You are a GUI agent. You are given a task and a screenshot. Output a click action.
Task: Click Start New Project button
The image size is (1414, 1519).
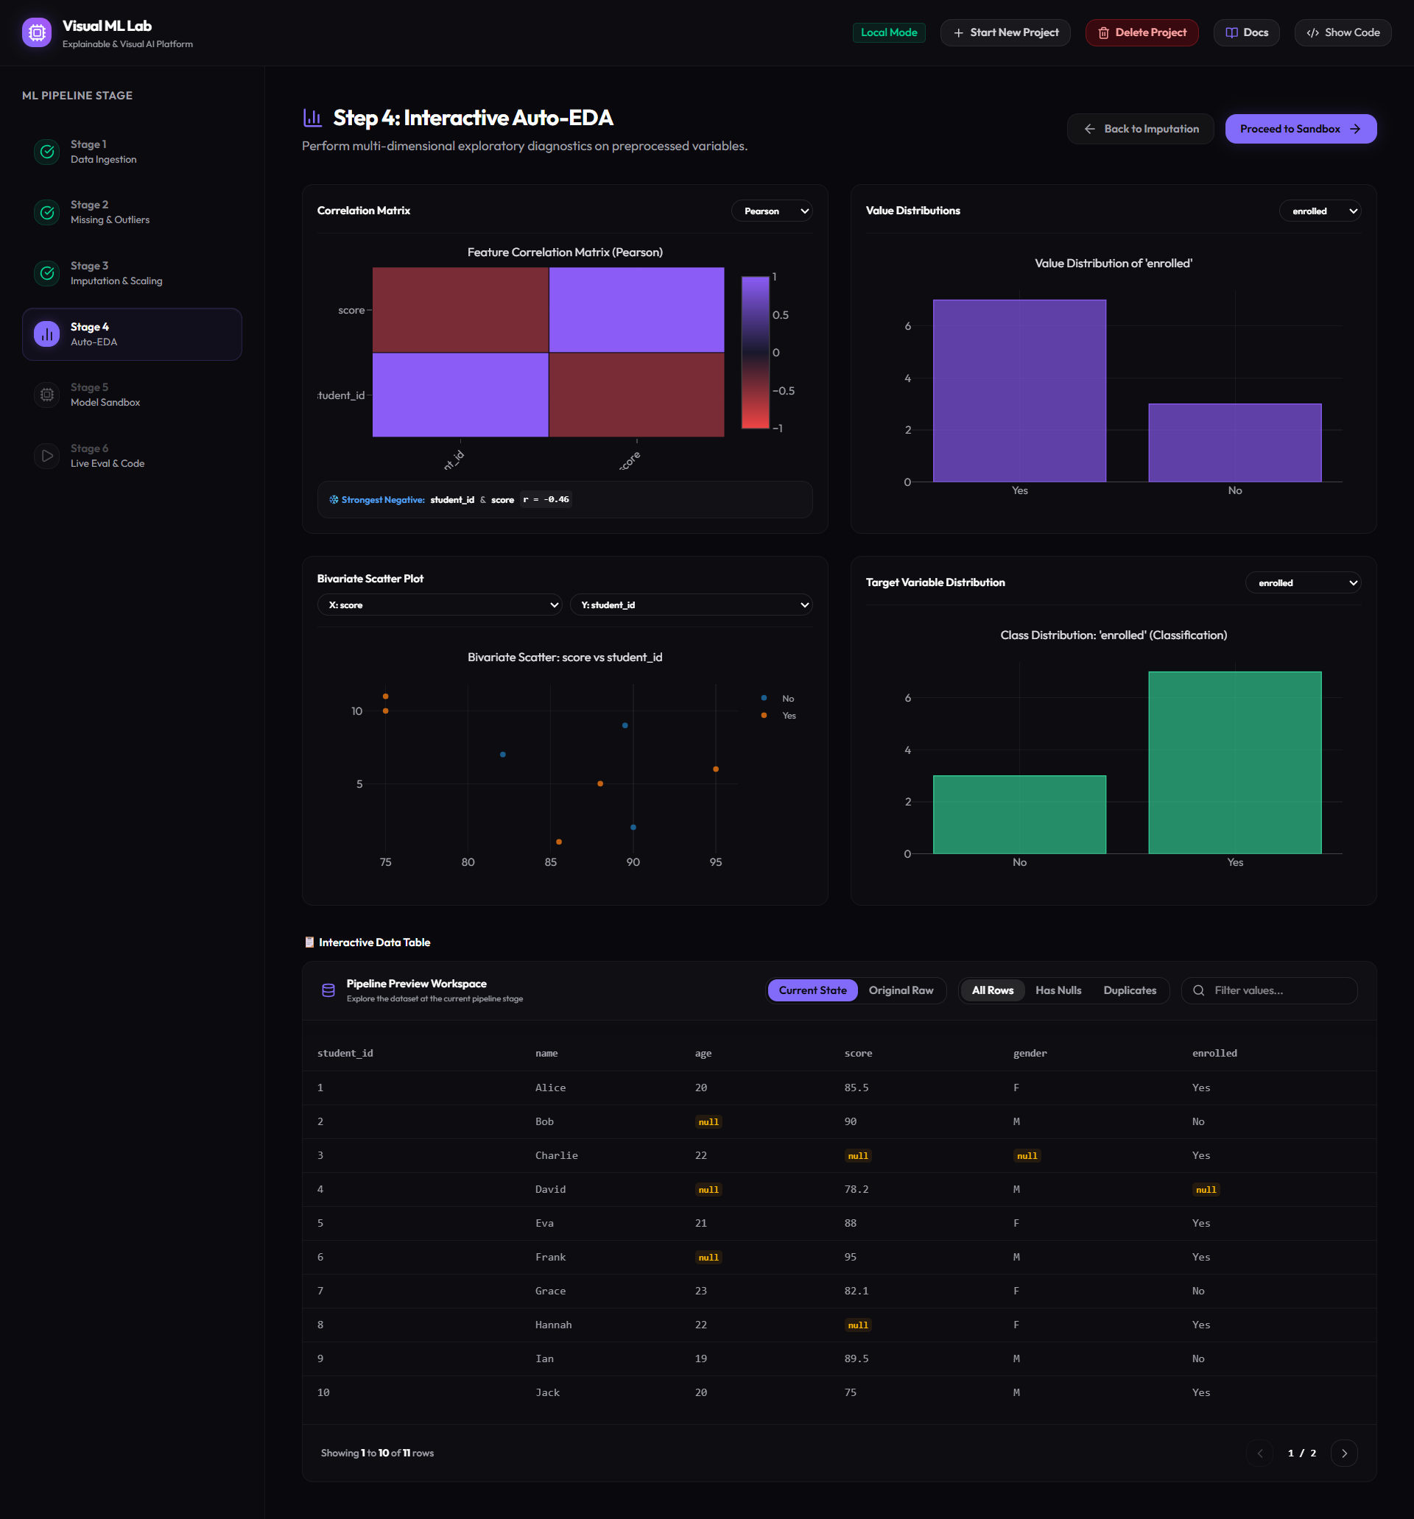pos(1005,33)
